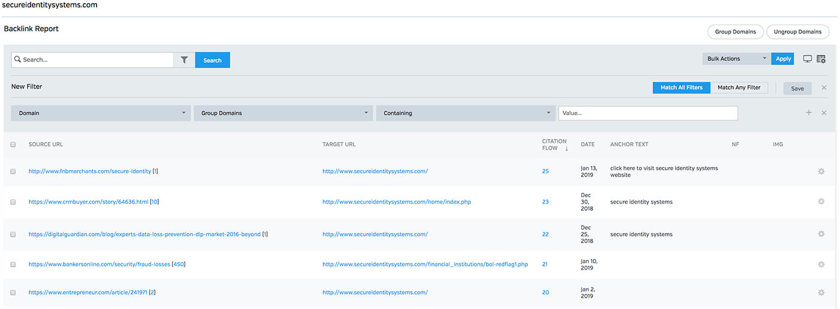
Task: Click the Ungroup Domains button
Action: (798, 32)
